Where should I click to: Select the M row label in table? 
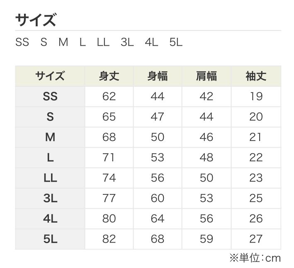[50, 138]
